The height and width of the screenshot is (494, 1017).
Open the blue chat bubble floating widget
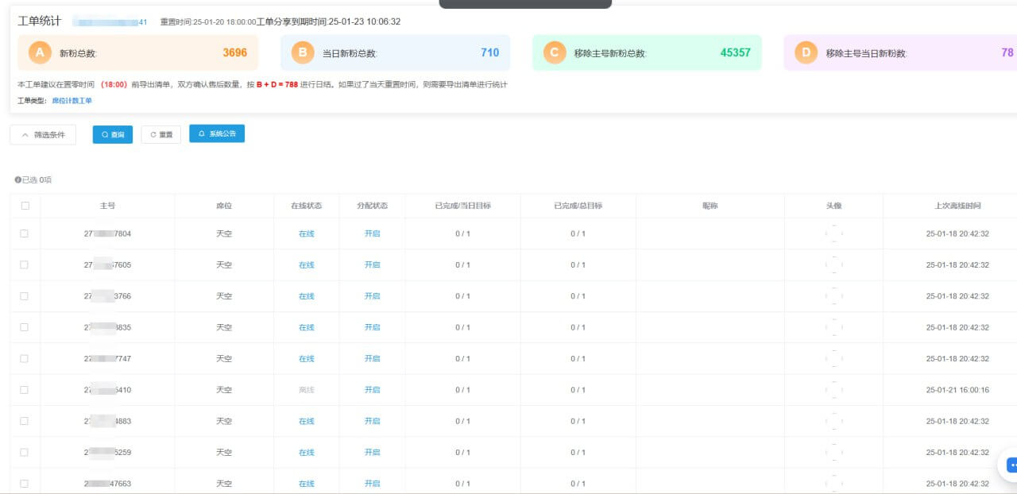(x=1011, y=465)
